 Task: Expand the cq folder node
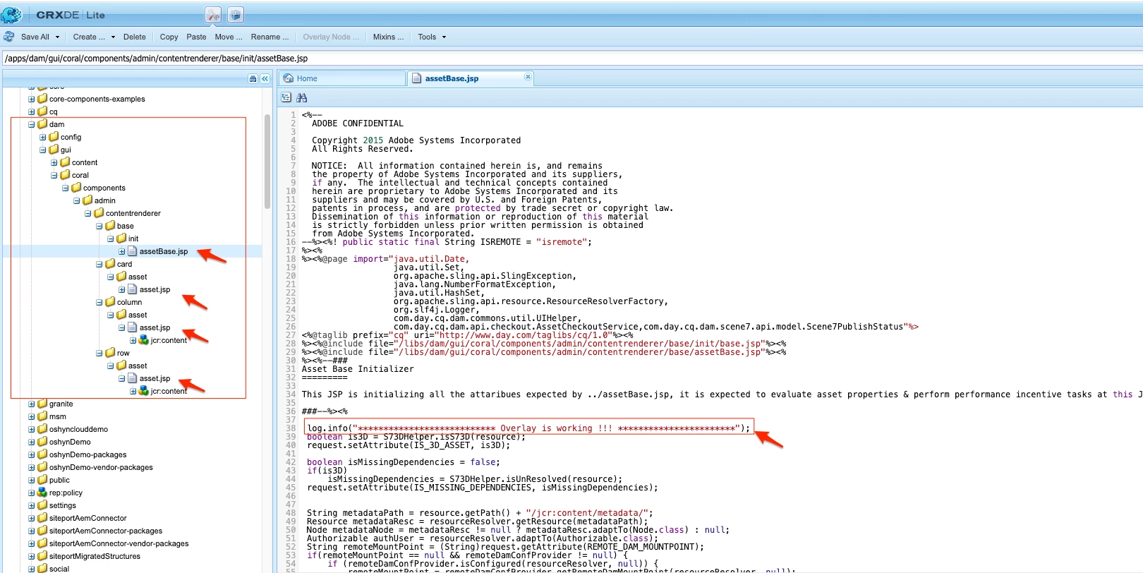pyautogui.click(x=31, y=111)
